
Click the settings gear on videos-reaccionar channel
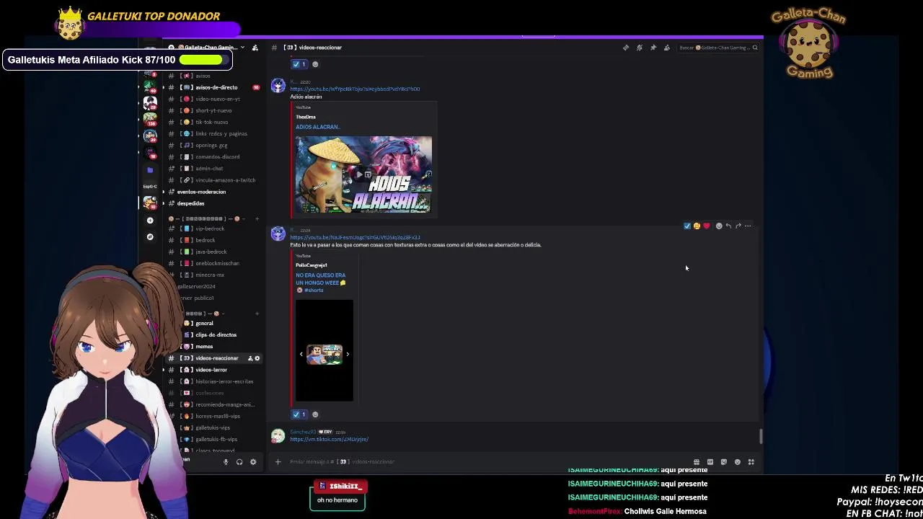(257, 358)
